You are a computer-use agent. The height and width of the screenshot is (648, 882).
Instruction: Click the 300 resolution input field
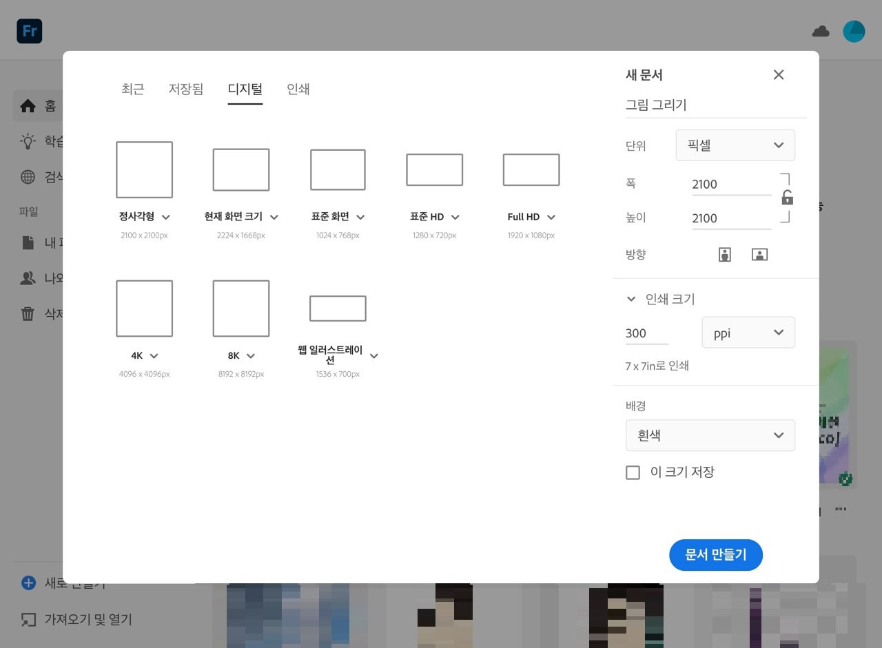coord(646,333)
